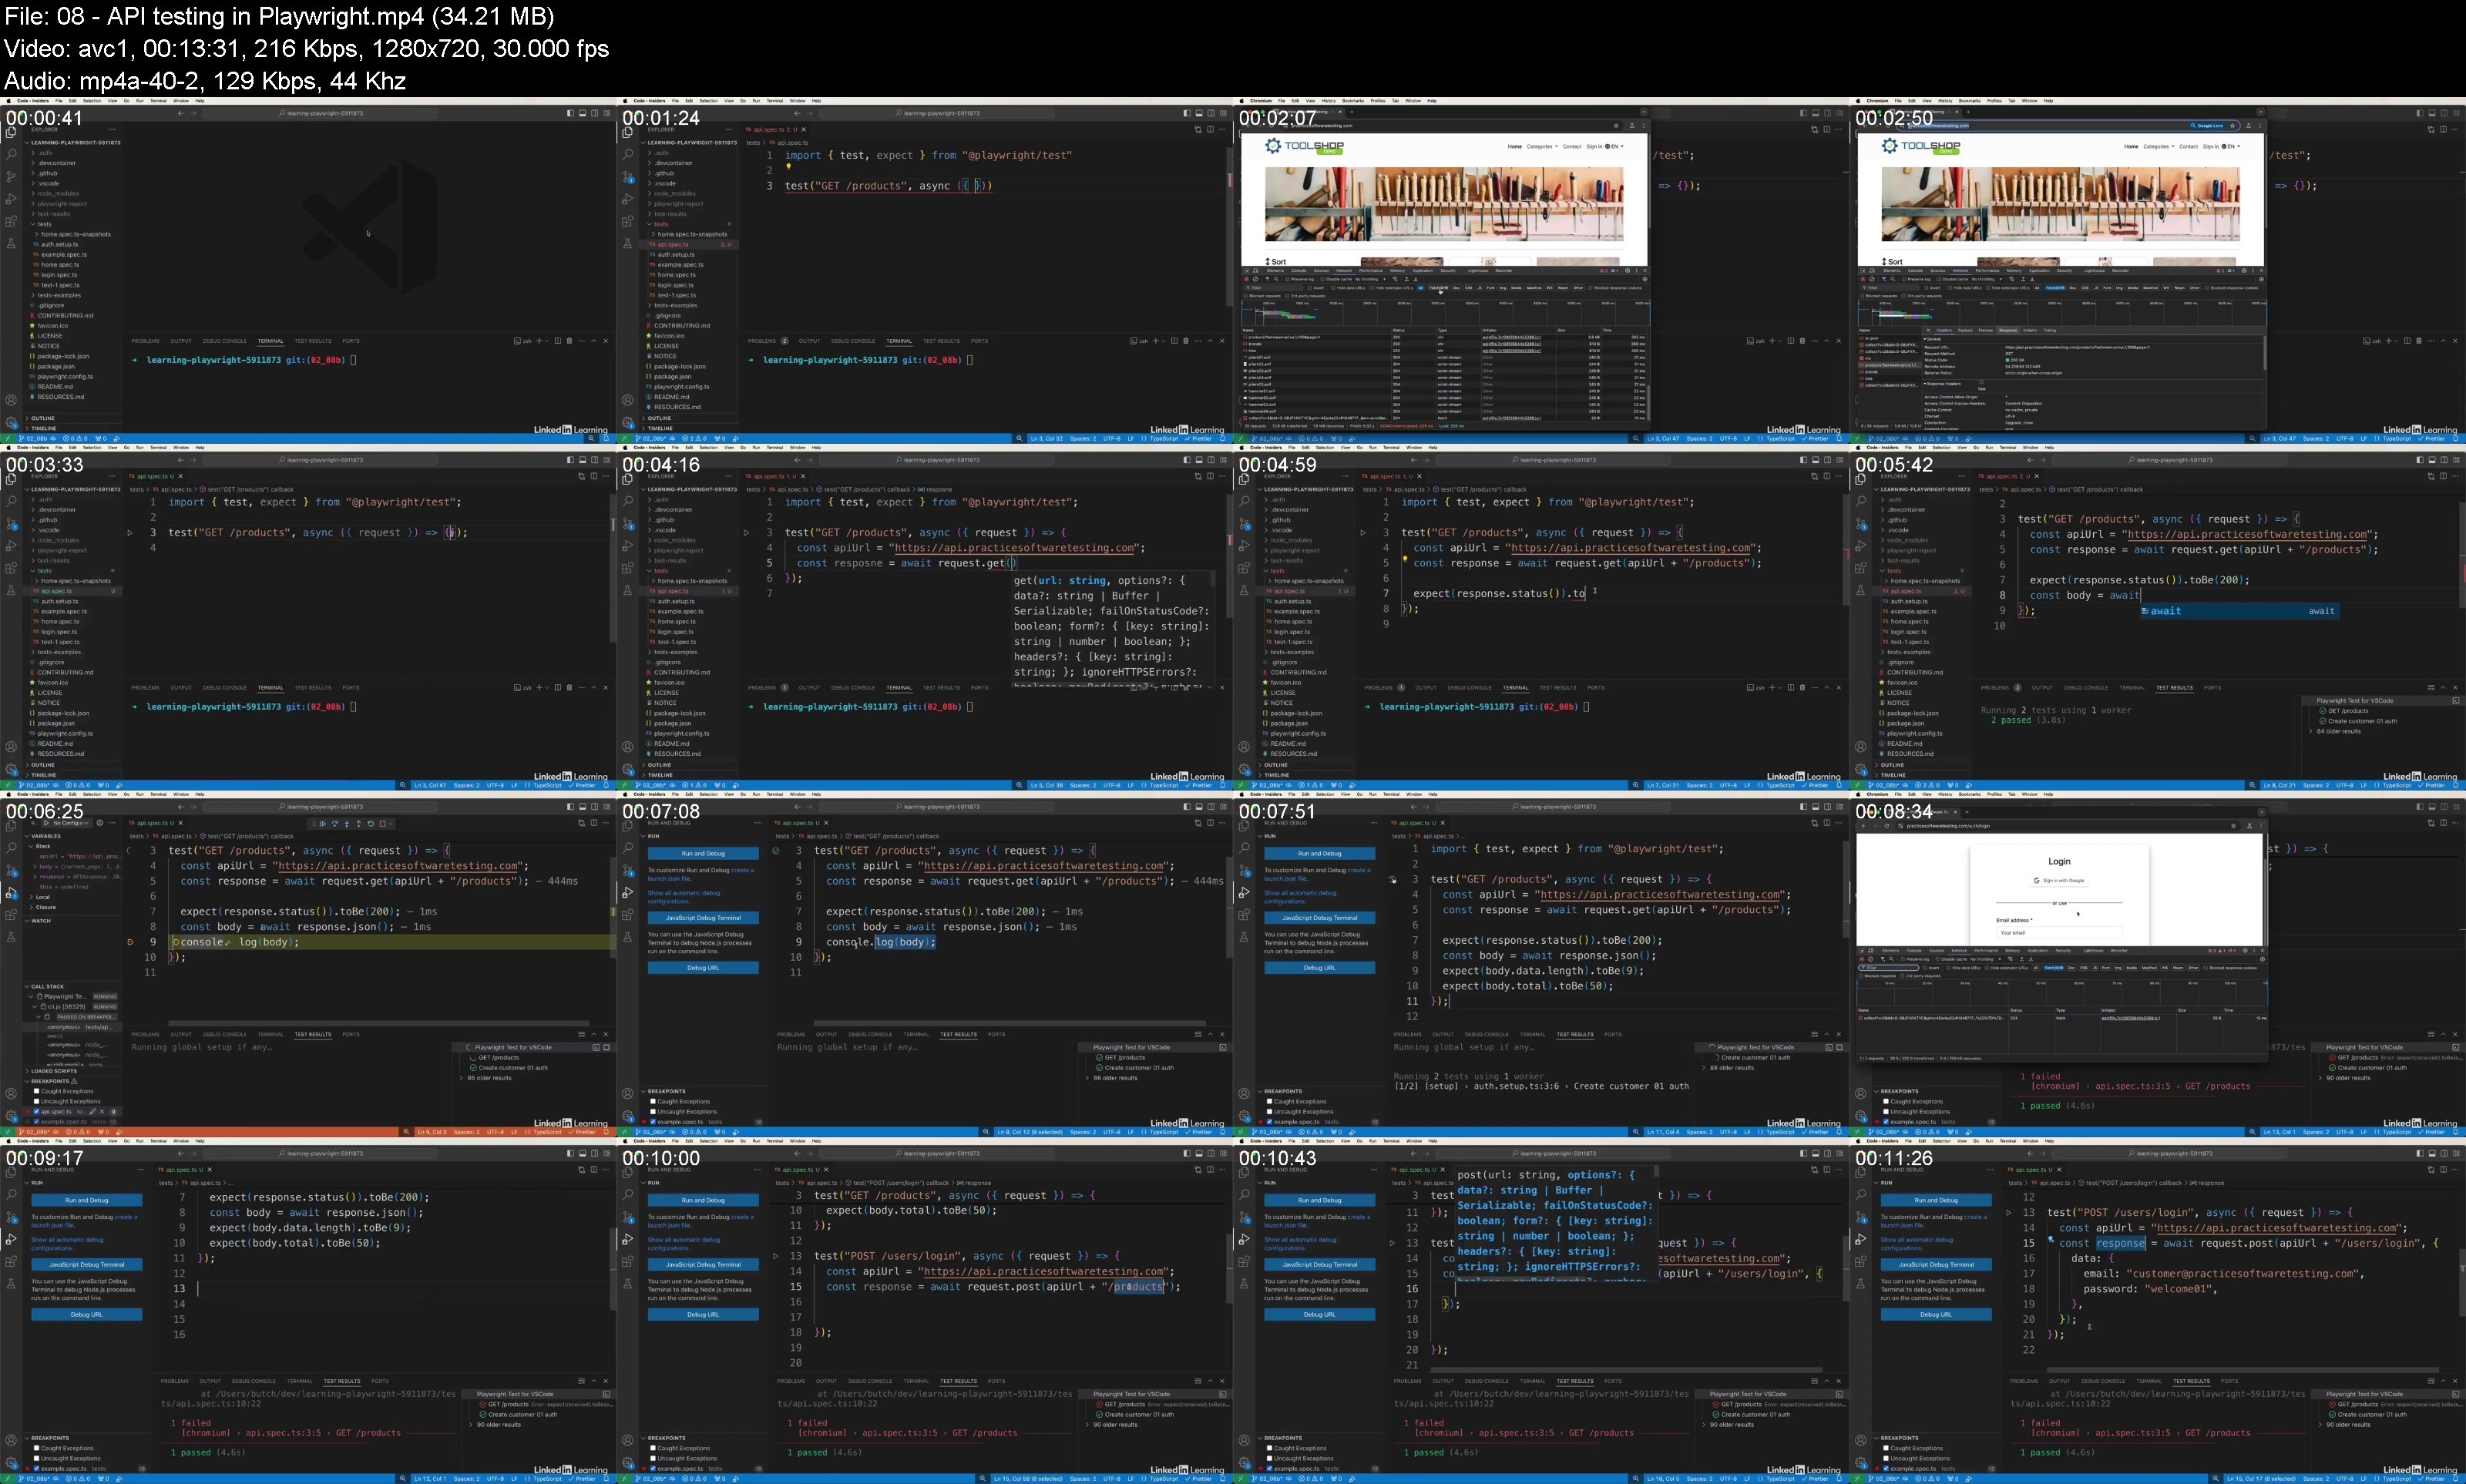Click editor horizontal scrollbar in 00:11:26 frame
Viewport: 2466px width, 1484px height.
coord(2243,1370)
